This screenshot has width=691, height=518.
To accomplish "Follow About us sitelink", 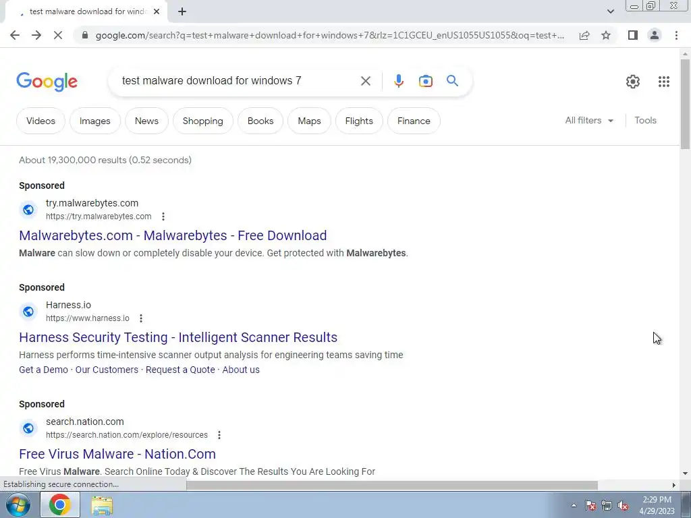I will point(241,370).
